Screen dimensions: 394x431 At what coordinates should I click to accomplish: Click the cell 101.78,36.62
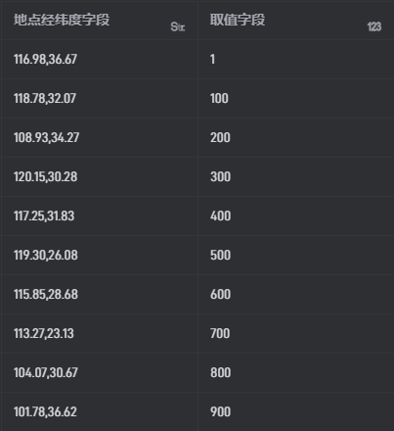coord(100,411)
